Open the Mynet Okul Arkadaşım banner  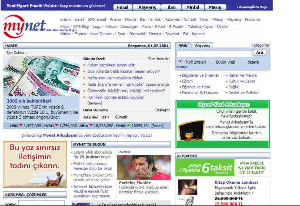tap(223, 124)
